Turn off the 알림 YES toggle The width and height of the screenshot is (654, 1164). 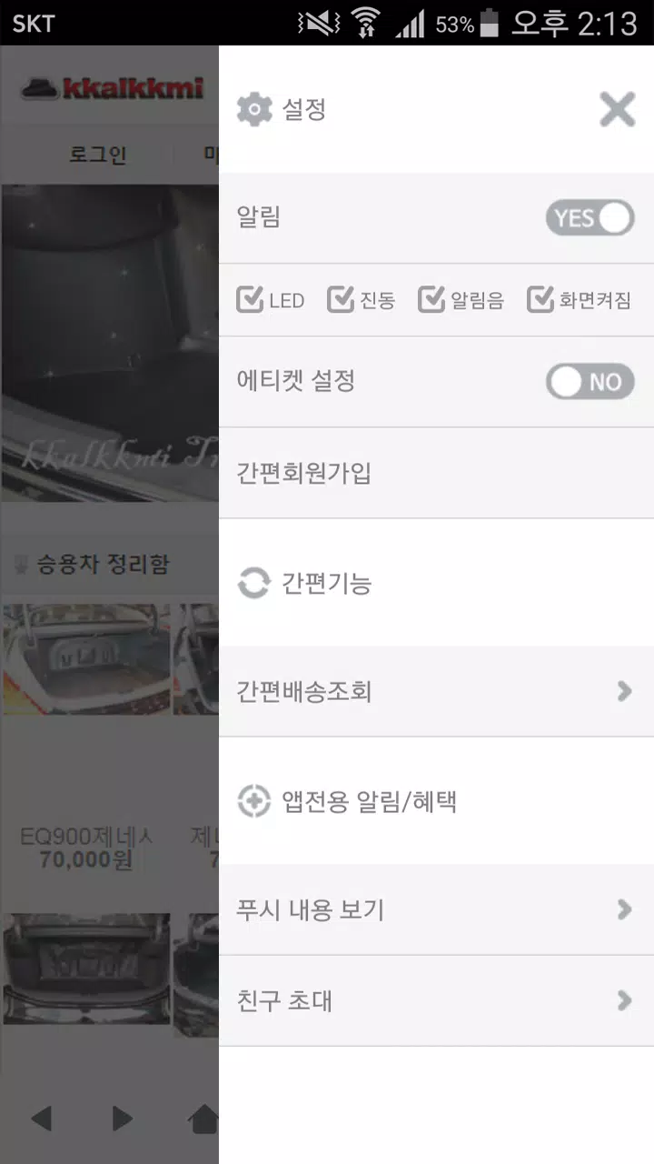coord(590,218)
